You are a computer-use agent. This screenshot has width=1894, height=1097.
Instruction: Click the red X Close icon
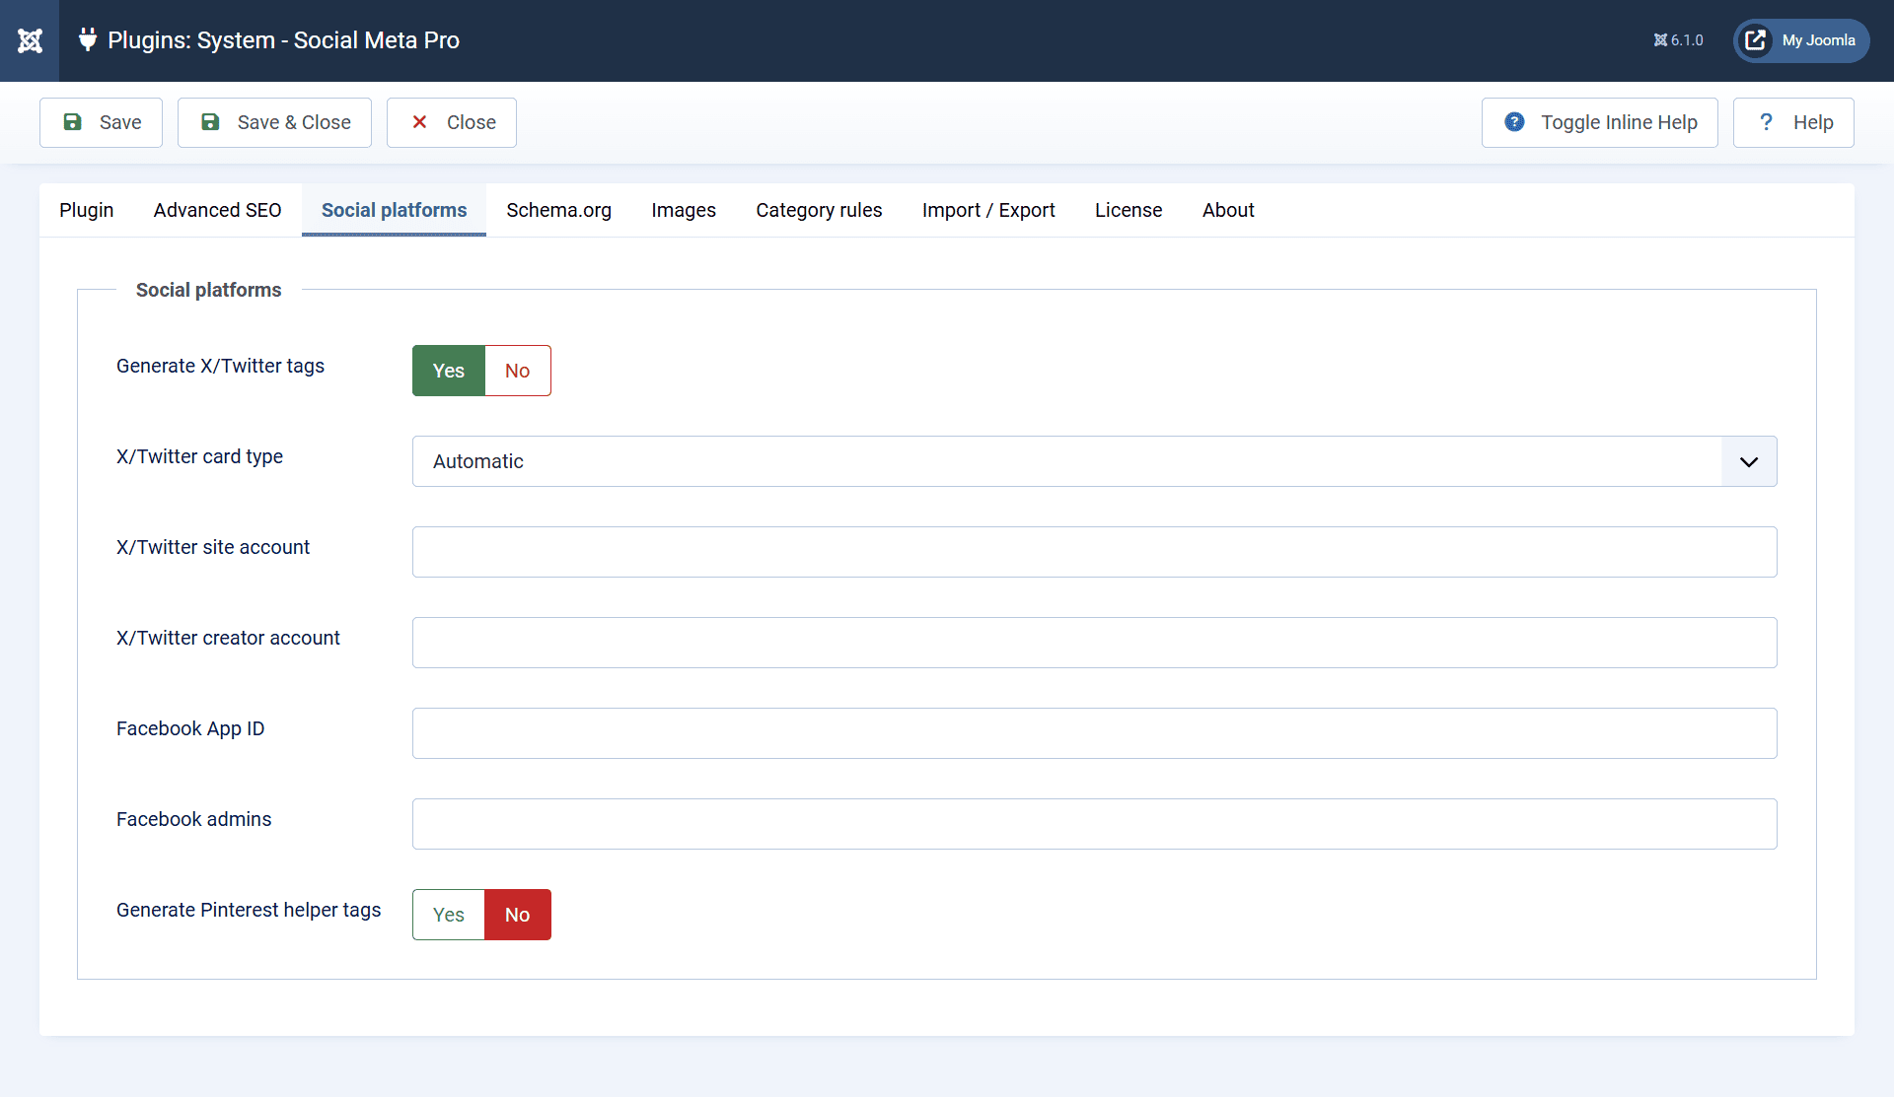(x=419, y=122)
